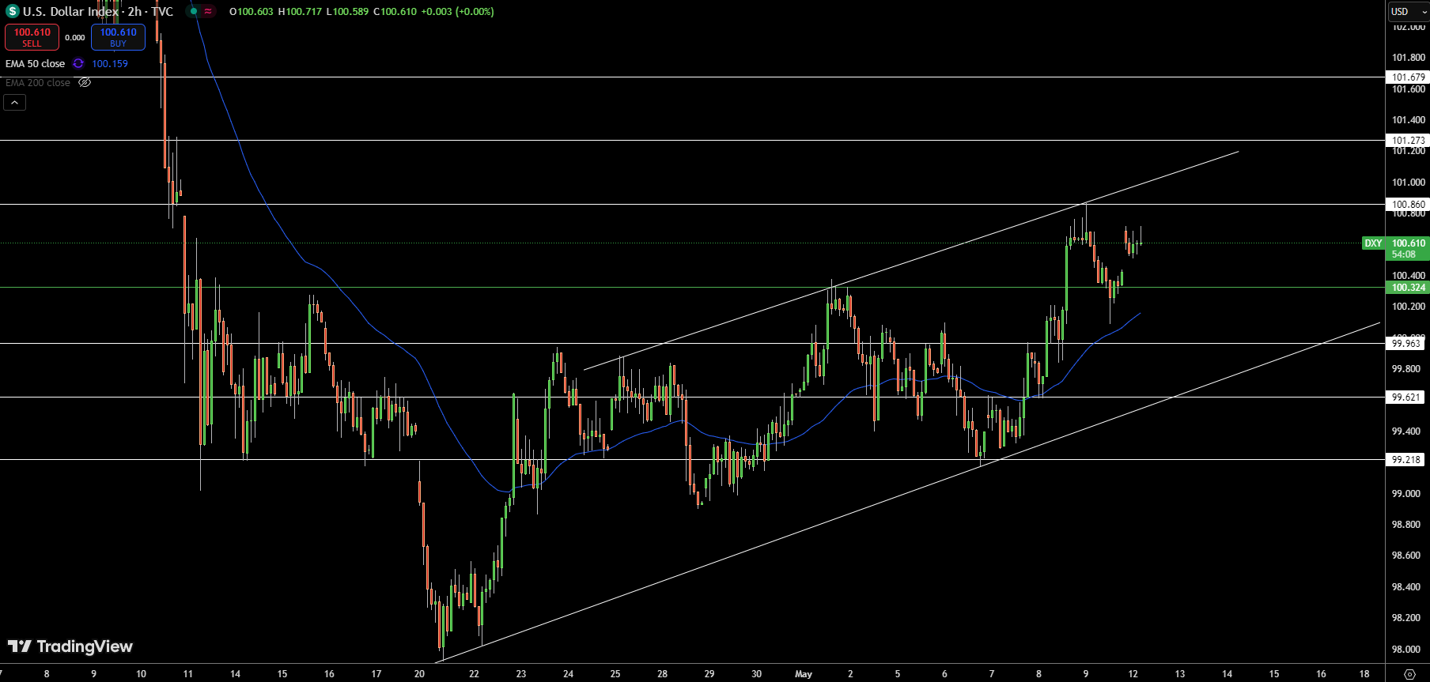Click date 20 on the time axis

pyautogui.click(x=419, y=674)
